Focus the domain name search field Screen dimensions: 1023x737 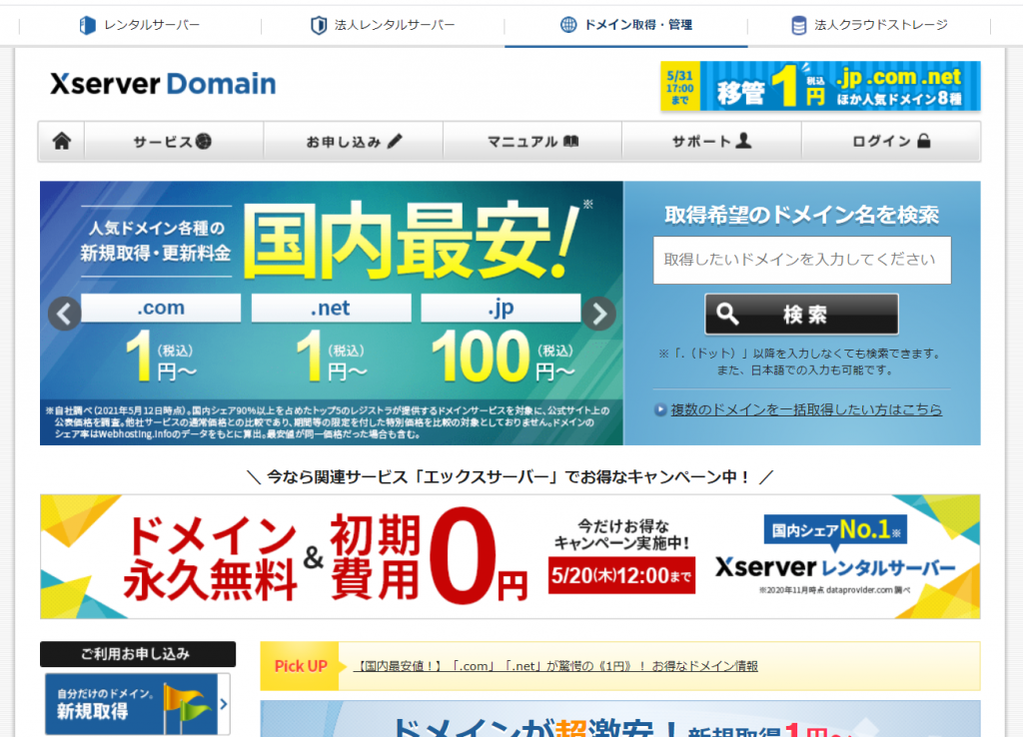point(802,261)
